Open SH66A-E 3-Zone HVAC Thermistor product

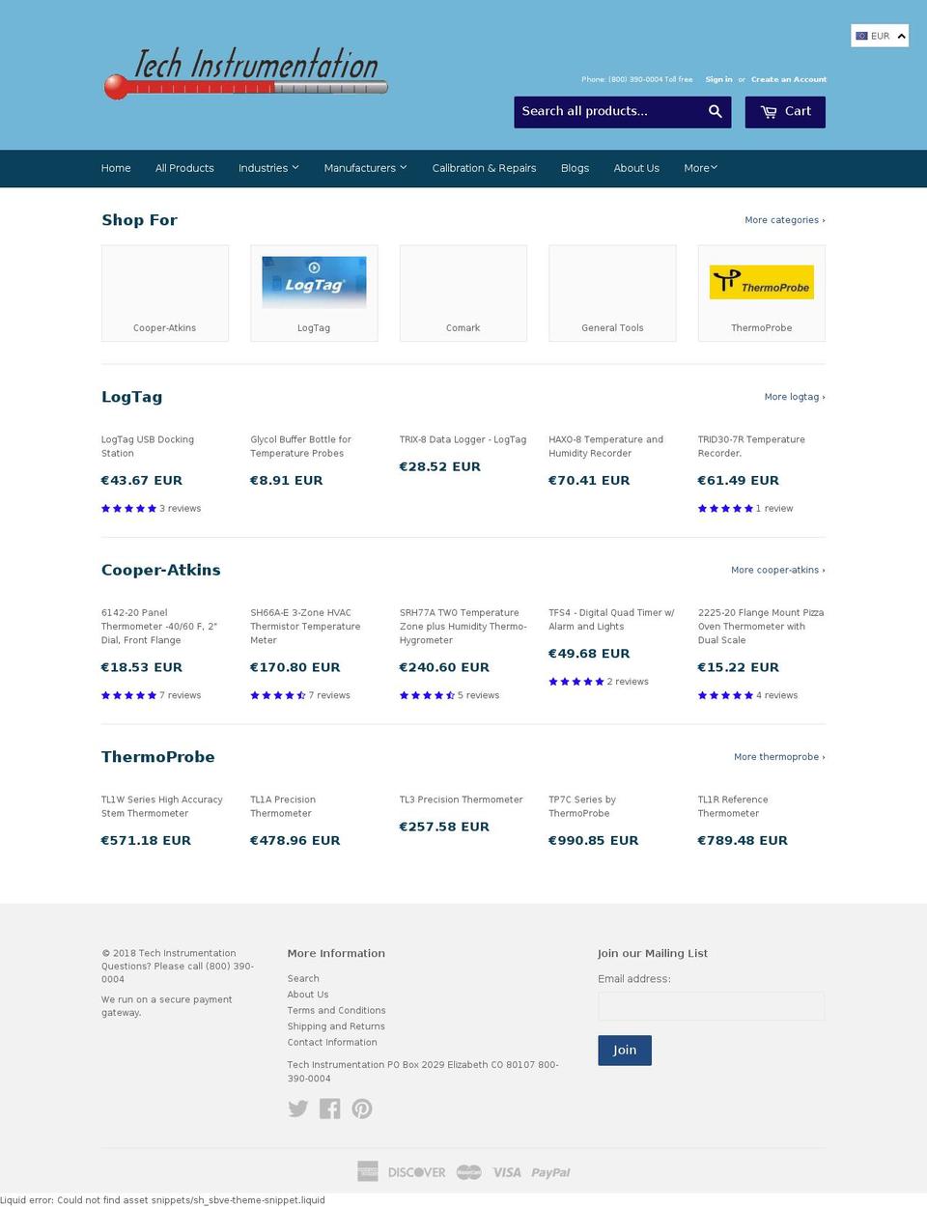click(305, 627)
